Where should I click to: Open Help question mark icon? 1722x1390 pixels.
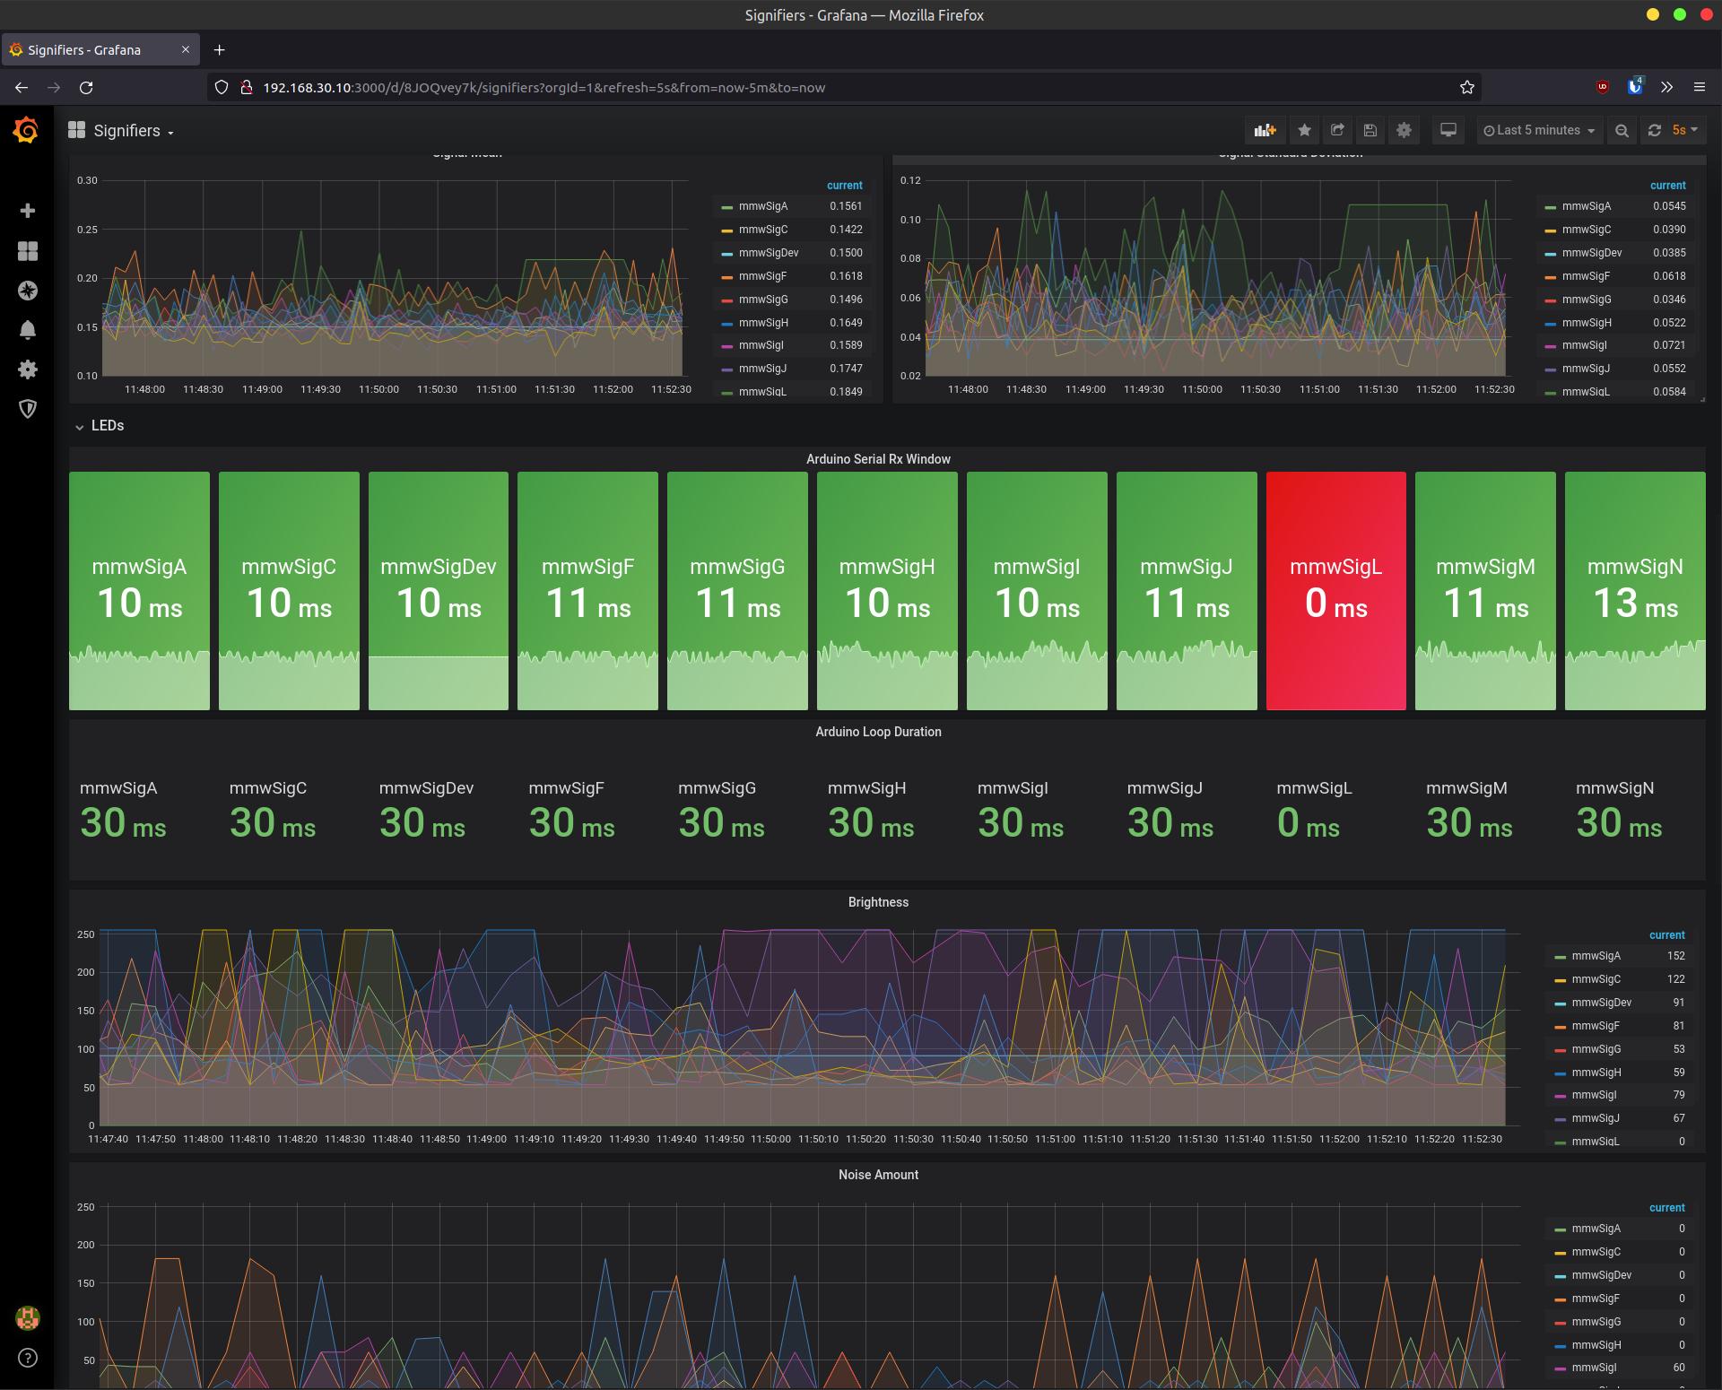point(28,1358)
